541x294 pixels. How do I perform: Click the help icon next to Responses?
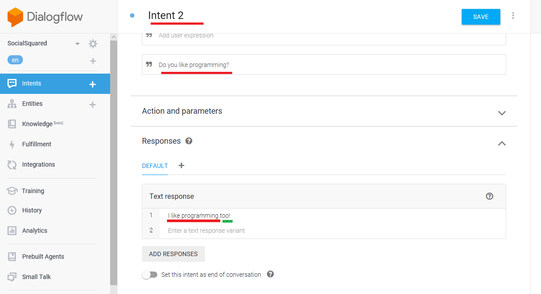pos(189,141)
